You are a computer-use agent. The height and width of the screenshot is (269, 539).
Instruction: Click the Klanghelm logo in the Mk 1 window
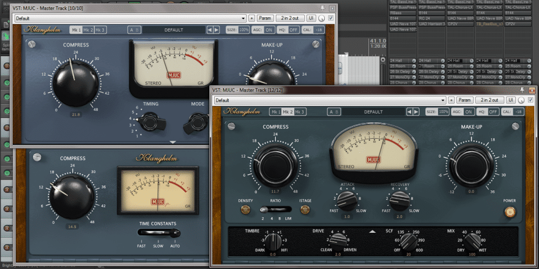(x=42, y=30)
